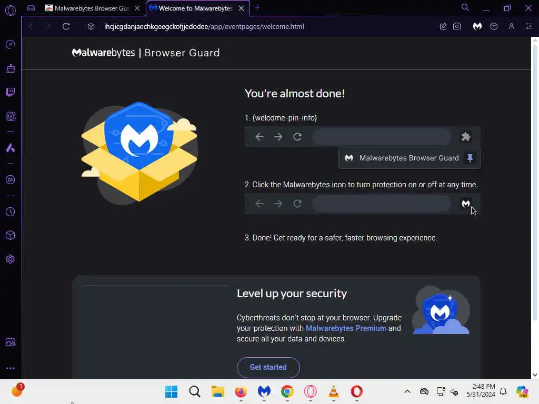Open GX Corner gamepad icon
539x404 pixels.
pos(31,8)
